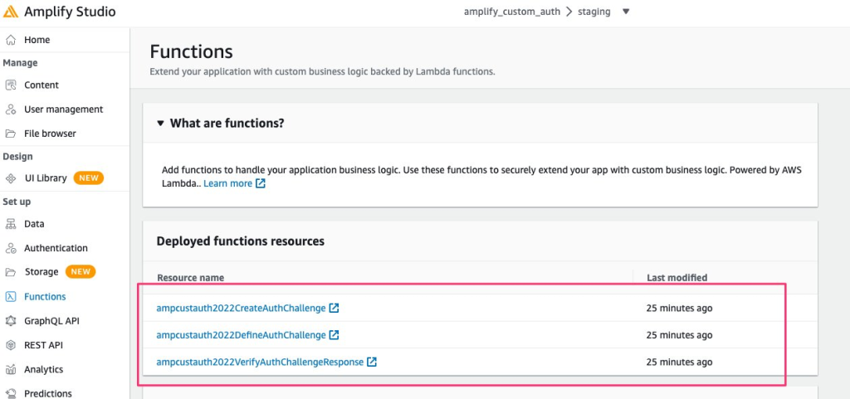This screenshot has height=399, width=850.
Task: Click the Amplify Studio logo icon
Action: (10, 12)
